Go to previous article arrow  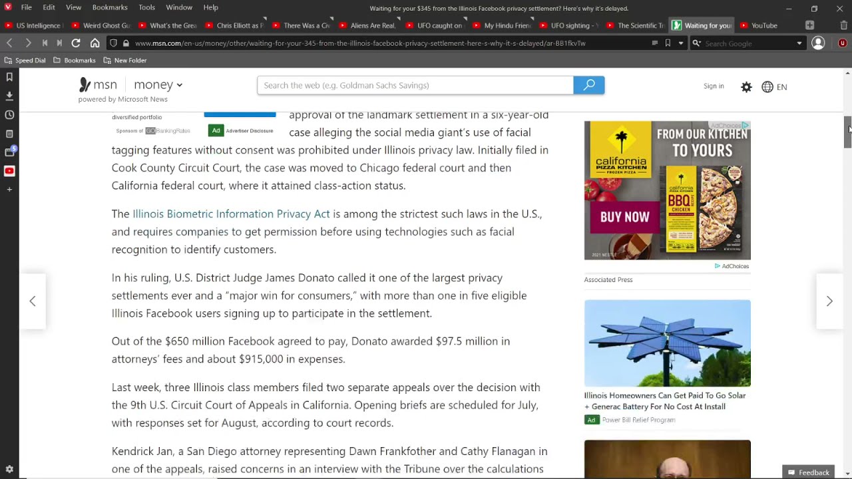(x=32, y=301)
